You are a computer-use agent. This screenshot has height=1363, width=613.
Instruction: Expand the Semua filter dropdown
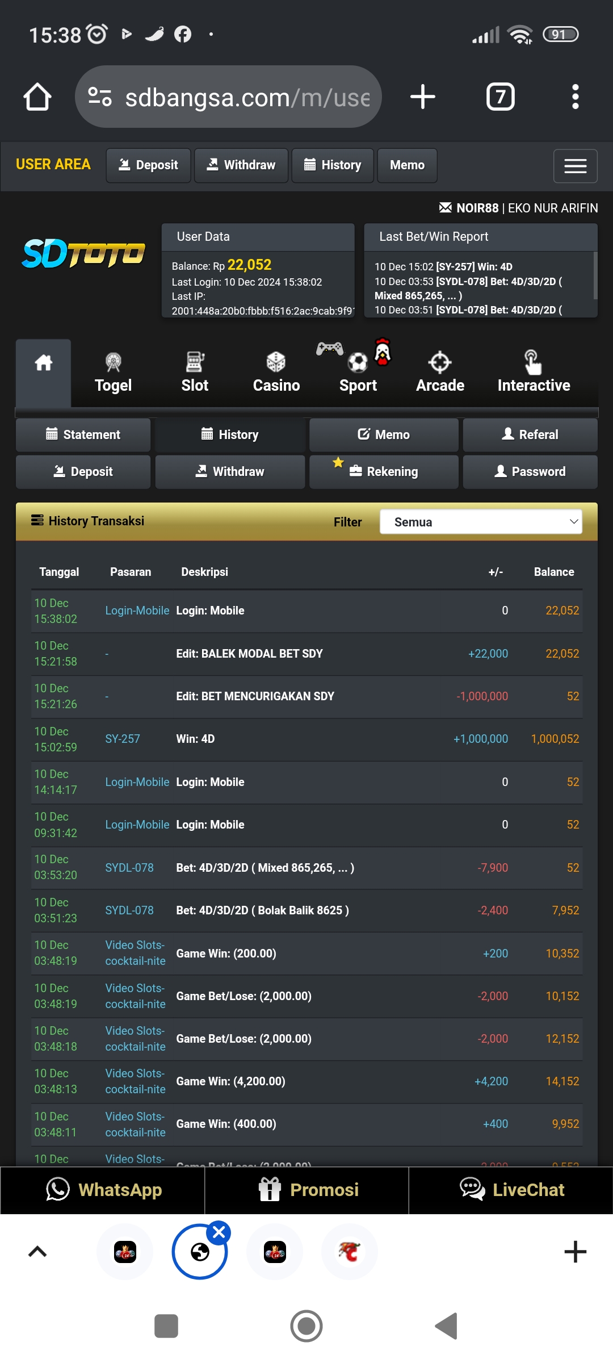tap(481, 521)
